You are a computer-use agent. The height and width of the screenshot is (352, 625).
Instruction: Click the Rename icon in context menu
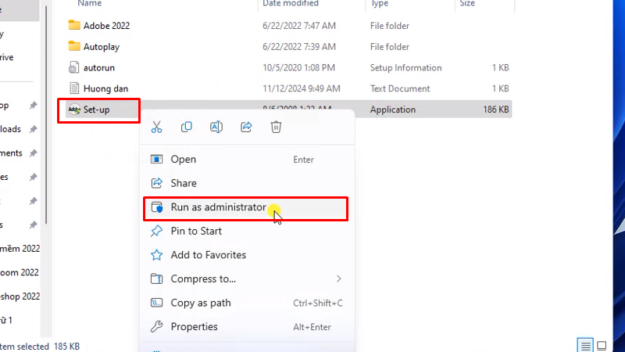point(216,127)
